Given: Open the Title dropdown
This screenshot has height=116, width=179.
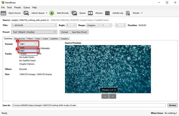Looking at the screenshot, I should (x=34, y=25).
